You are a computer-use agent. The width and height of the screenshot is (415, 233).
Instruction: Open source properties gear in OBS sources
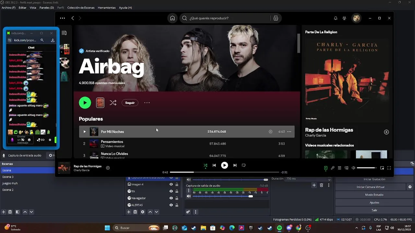pos(143,212)
